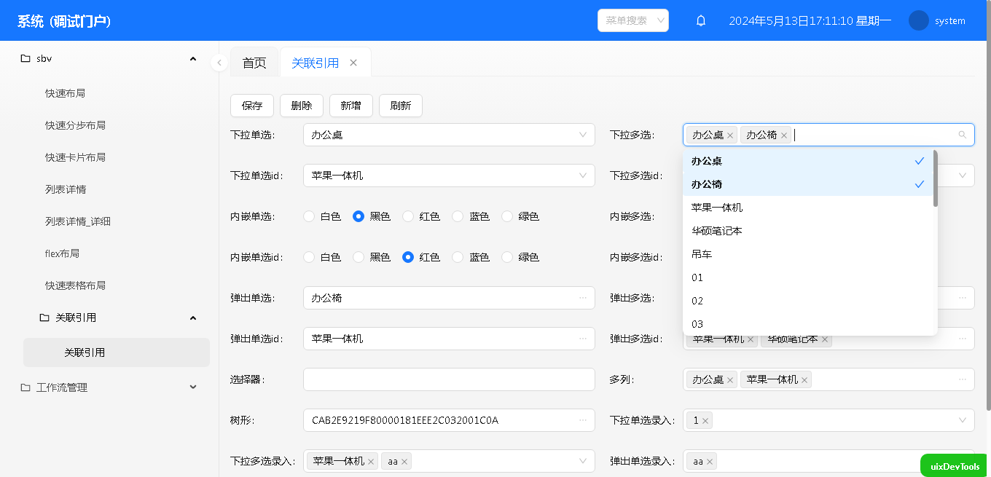Choose 蓝色 radio in 内嵌单选 row

pos(458,216)
